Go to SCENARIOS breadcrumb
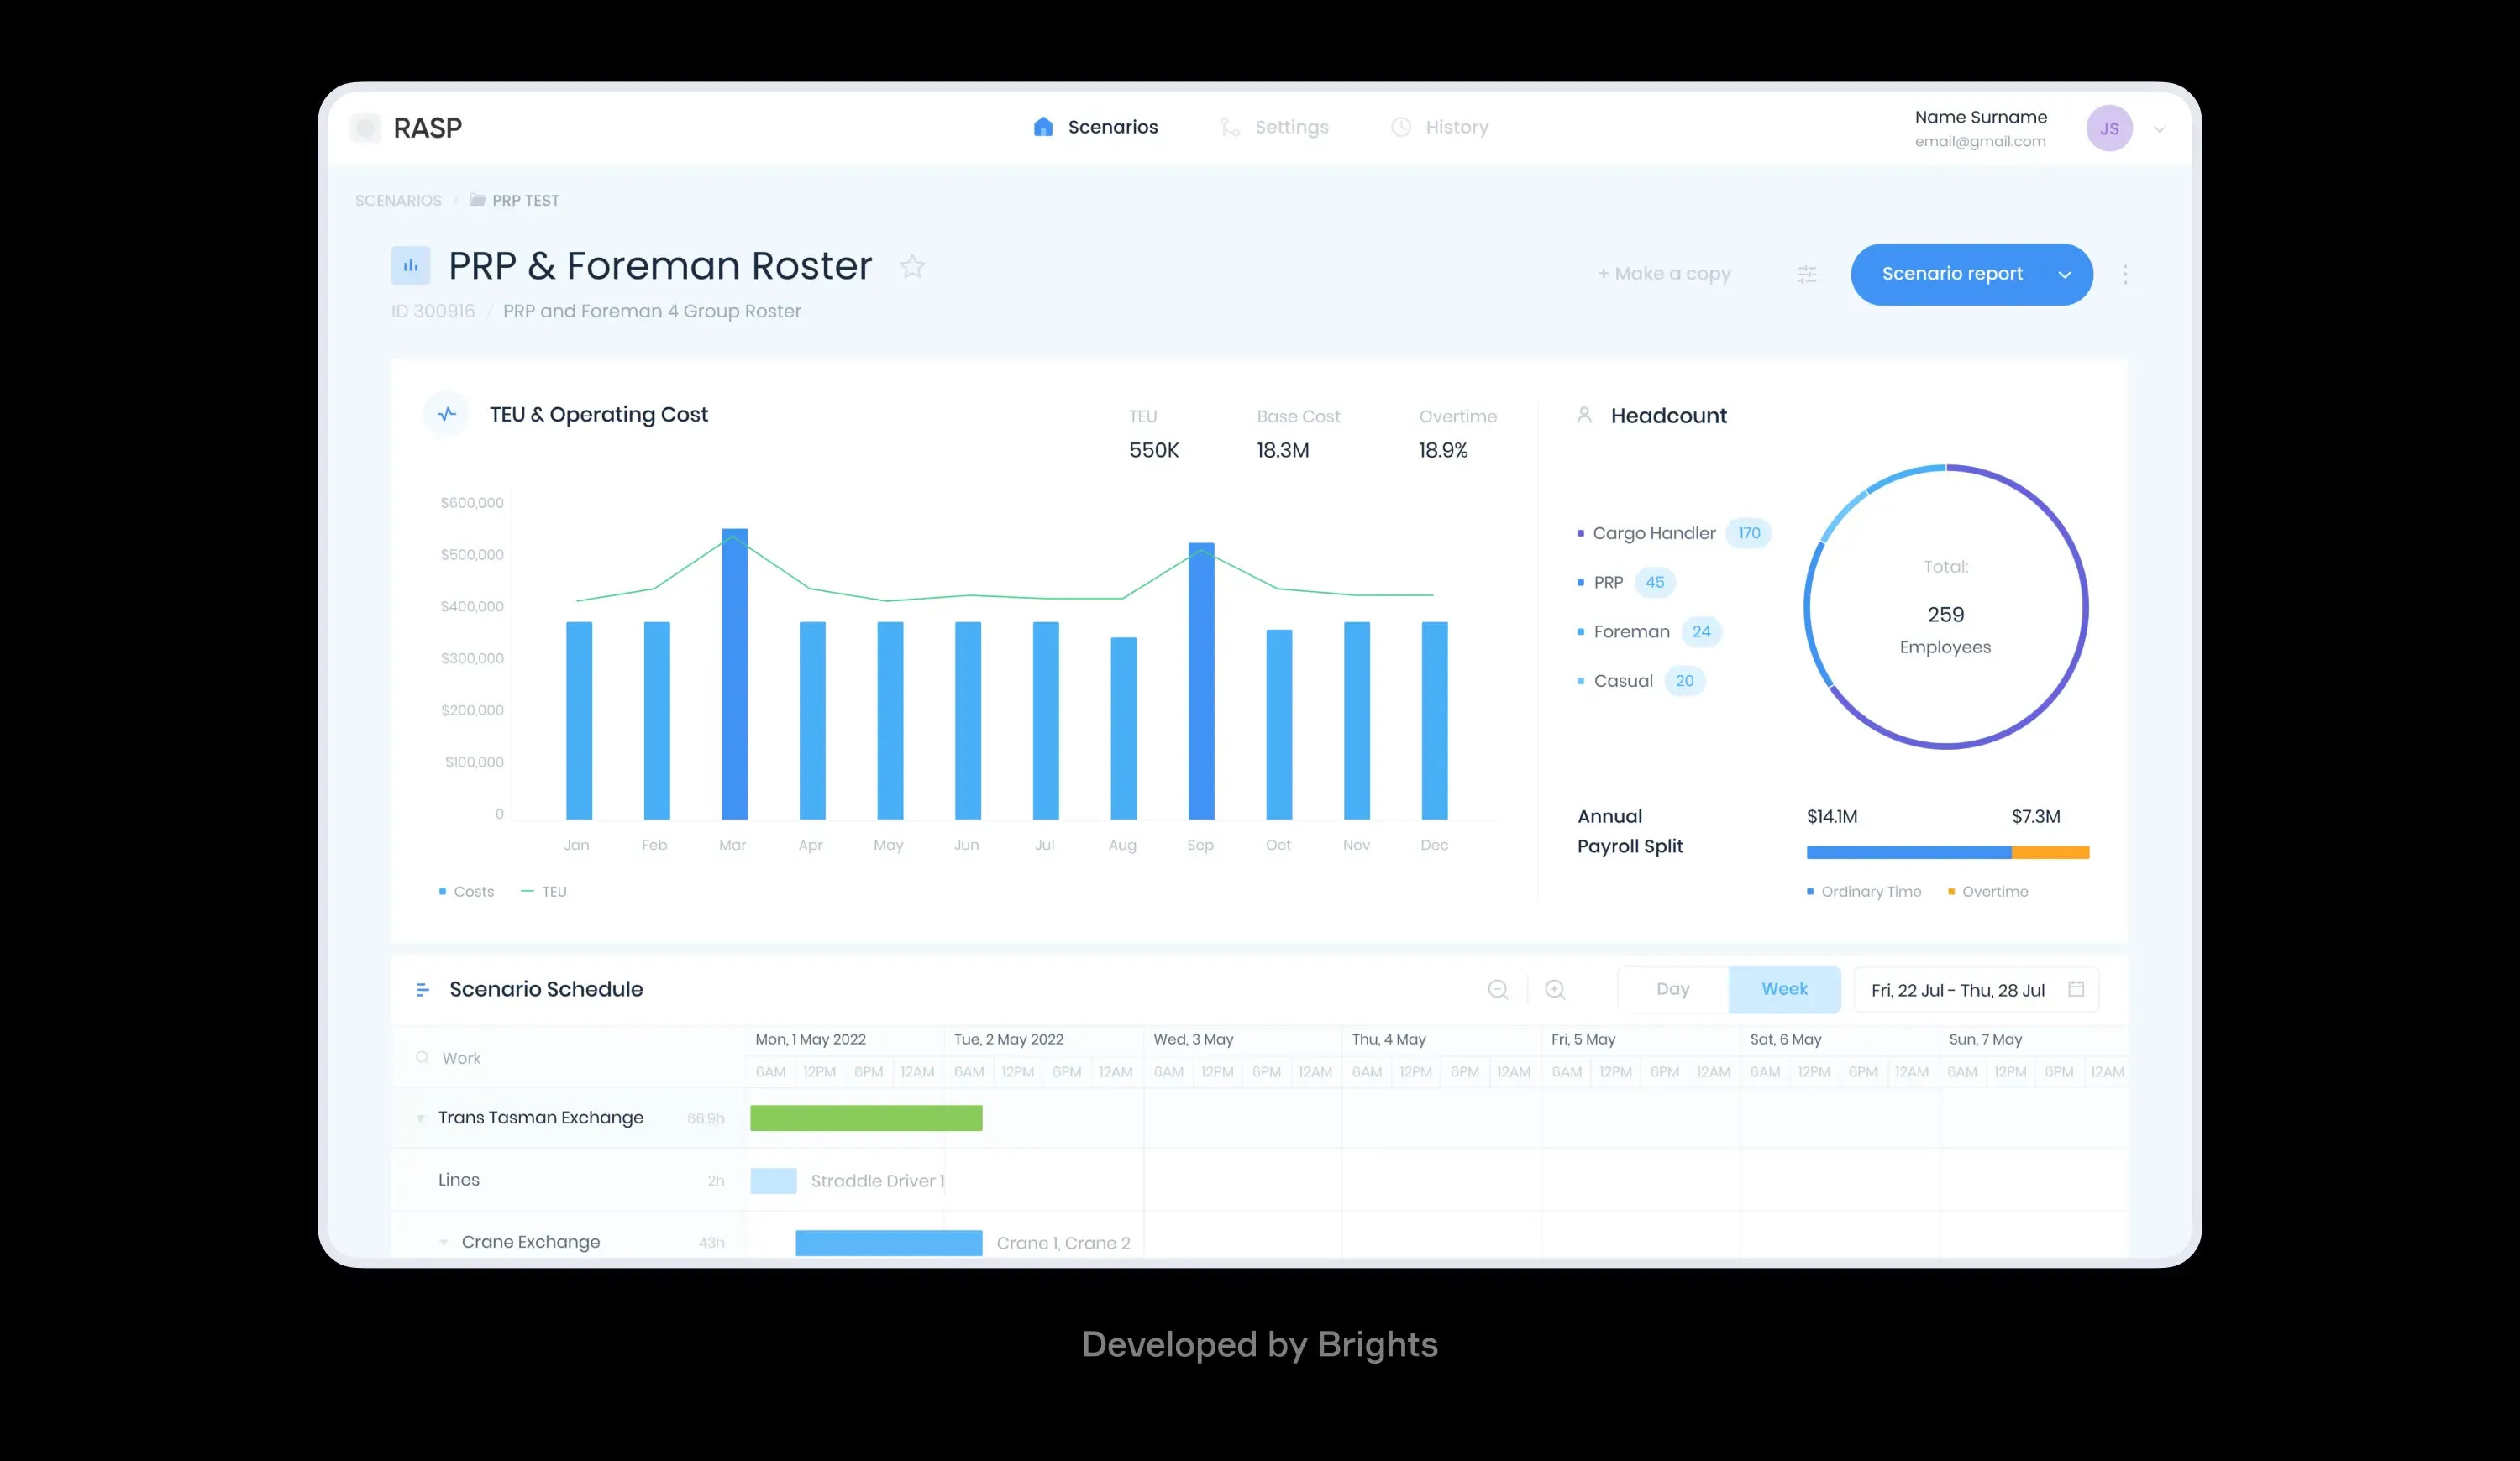 [398, 200]
